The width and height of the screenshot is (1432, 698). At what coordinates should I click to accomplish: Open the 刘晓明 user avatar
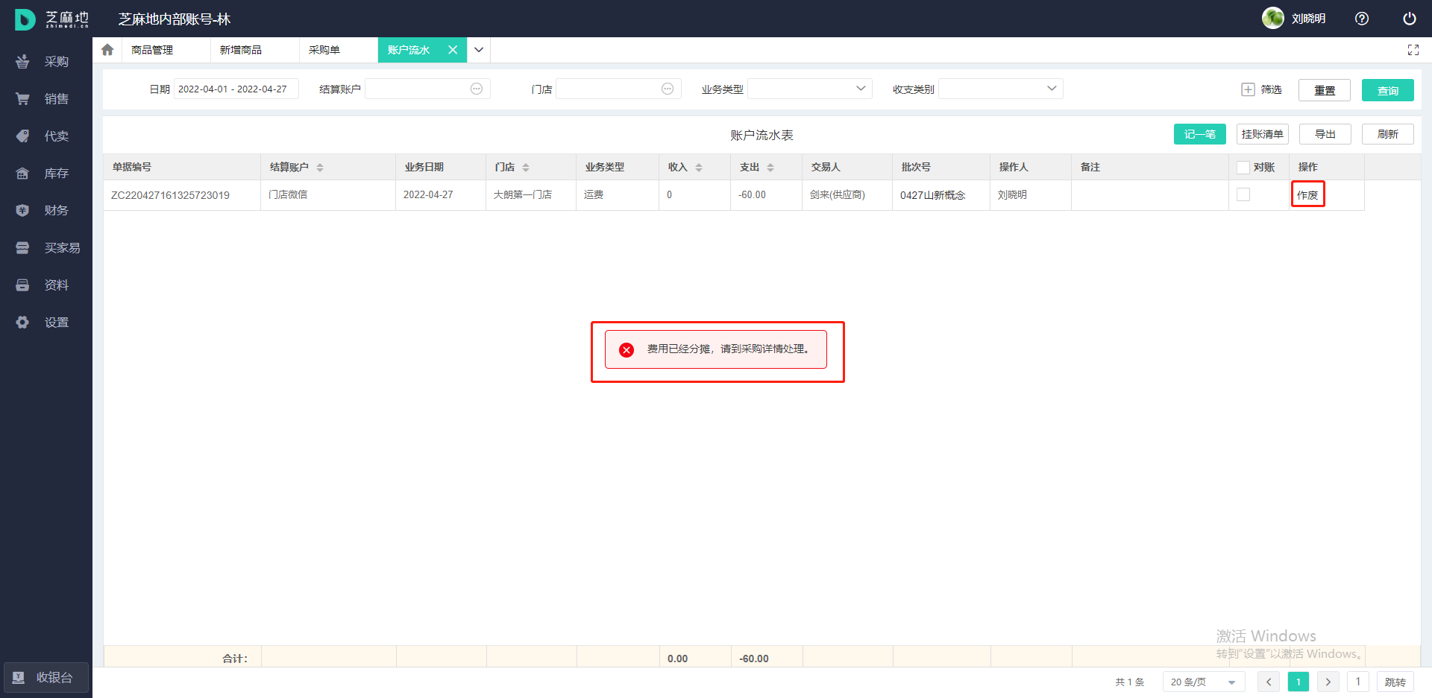[x=1272, y=18]
